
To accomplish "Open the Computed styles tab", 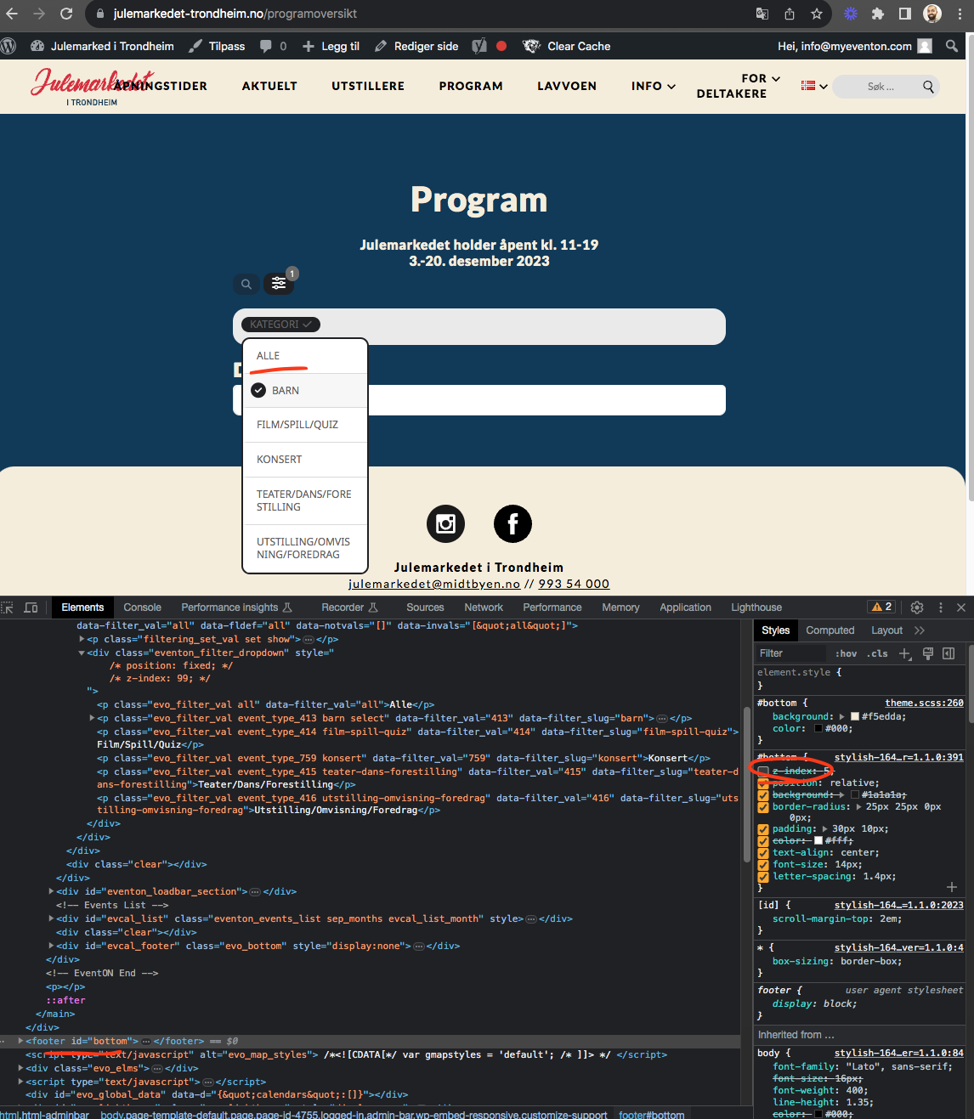I will coord(830,630).
